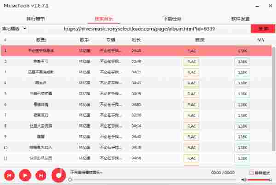Click the album column header

coord(111,40)
